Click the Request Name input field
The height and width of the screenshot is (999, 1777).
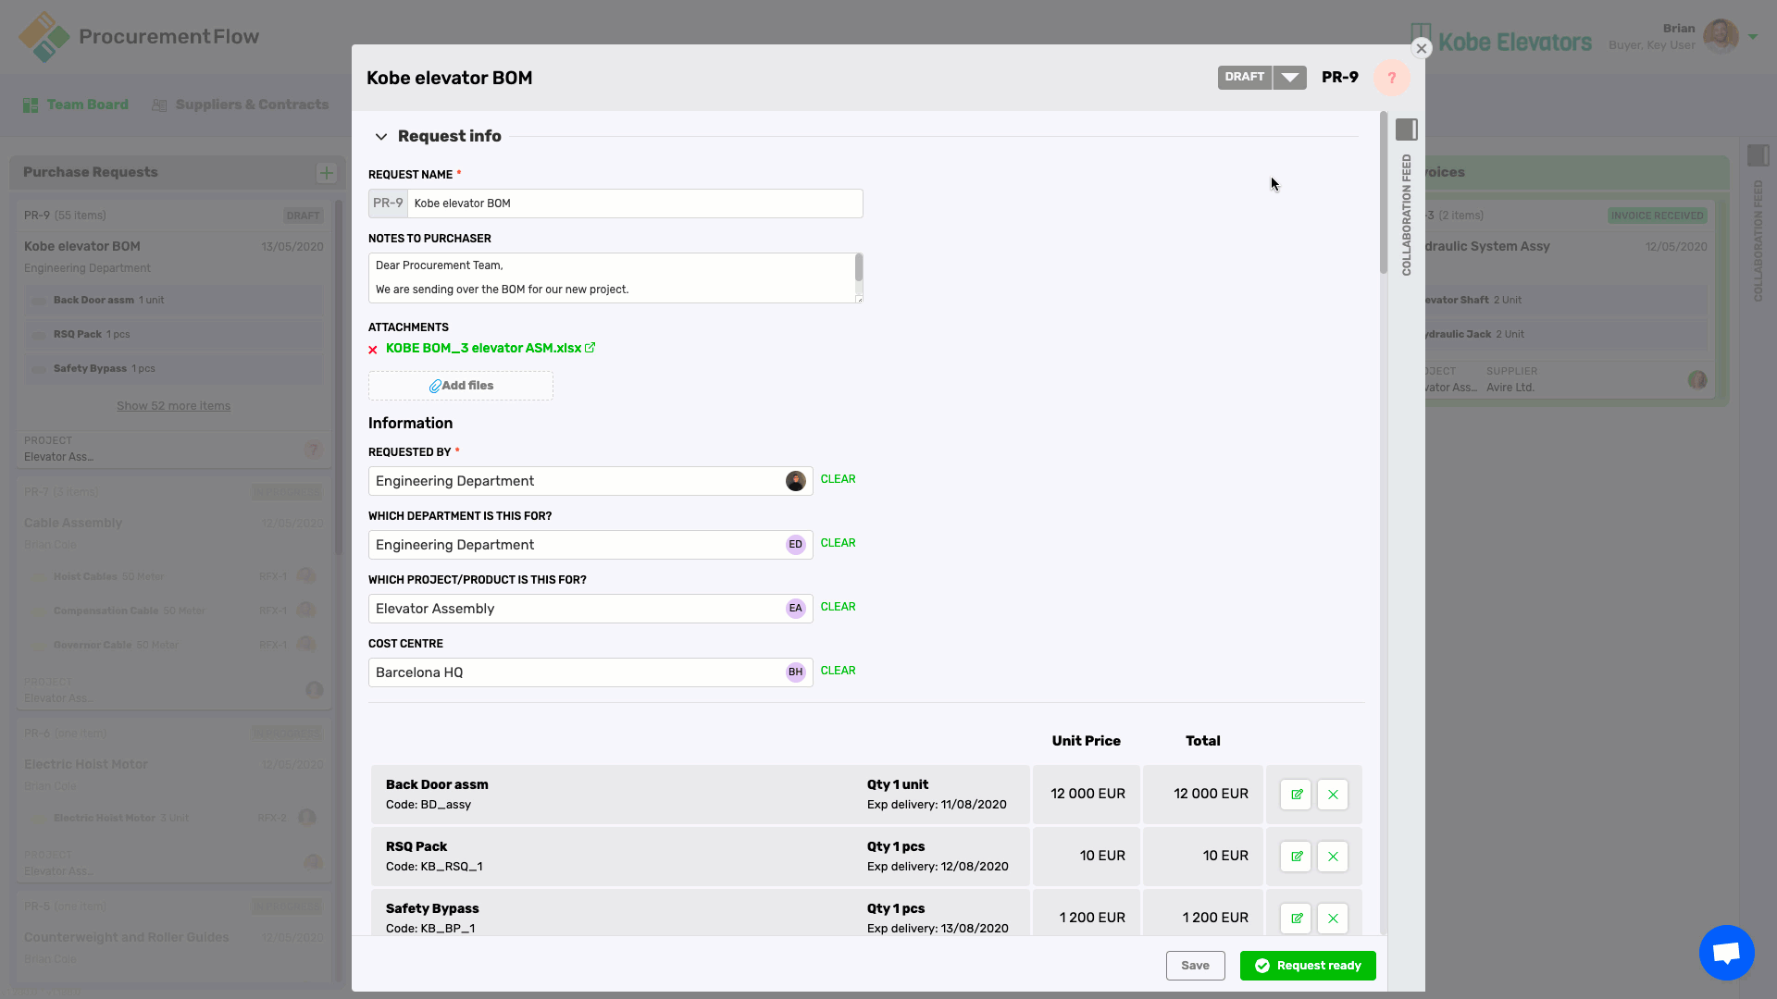pos(635,203)
